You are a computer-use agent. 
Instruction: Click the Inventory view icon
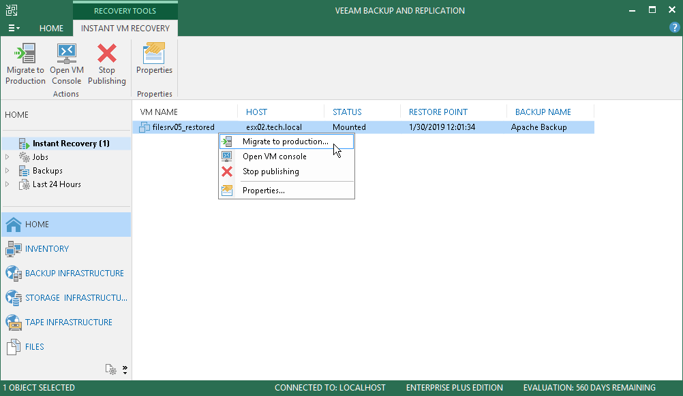point(14,248)
